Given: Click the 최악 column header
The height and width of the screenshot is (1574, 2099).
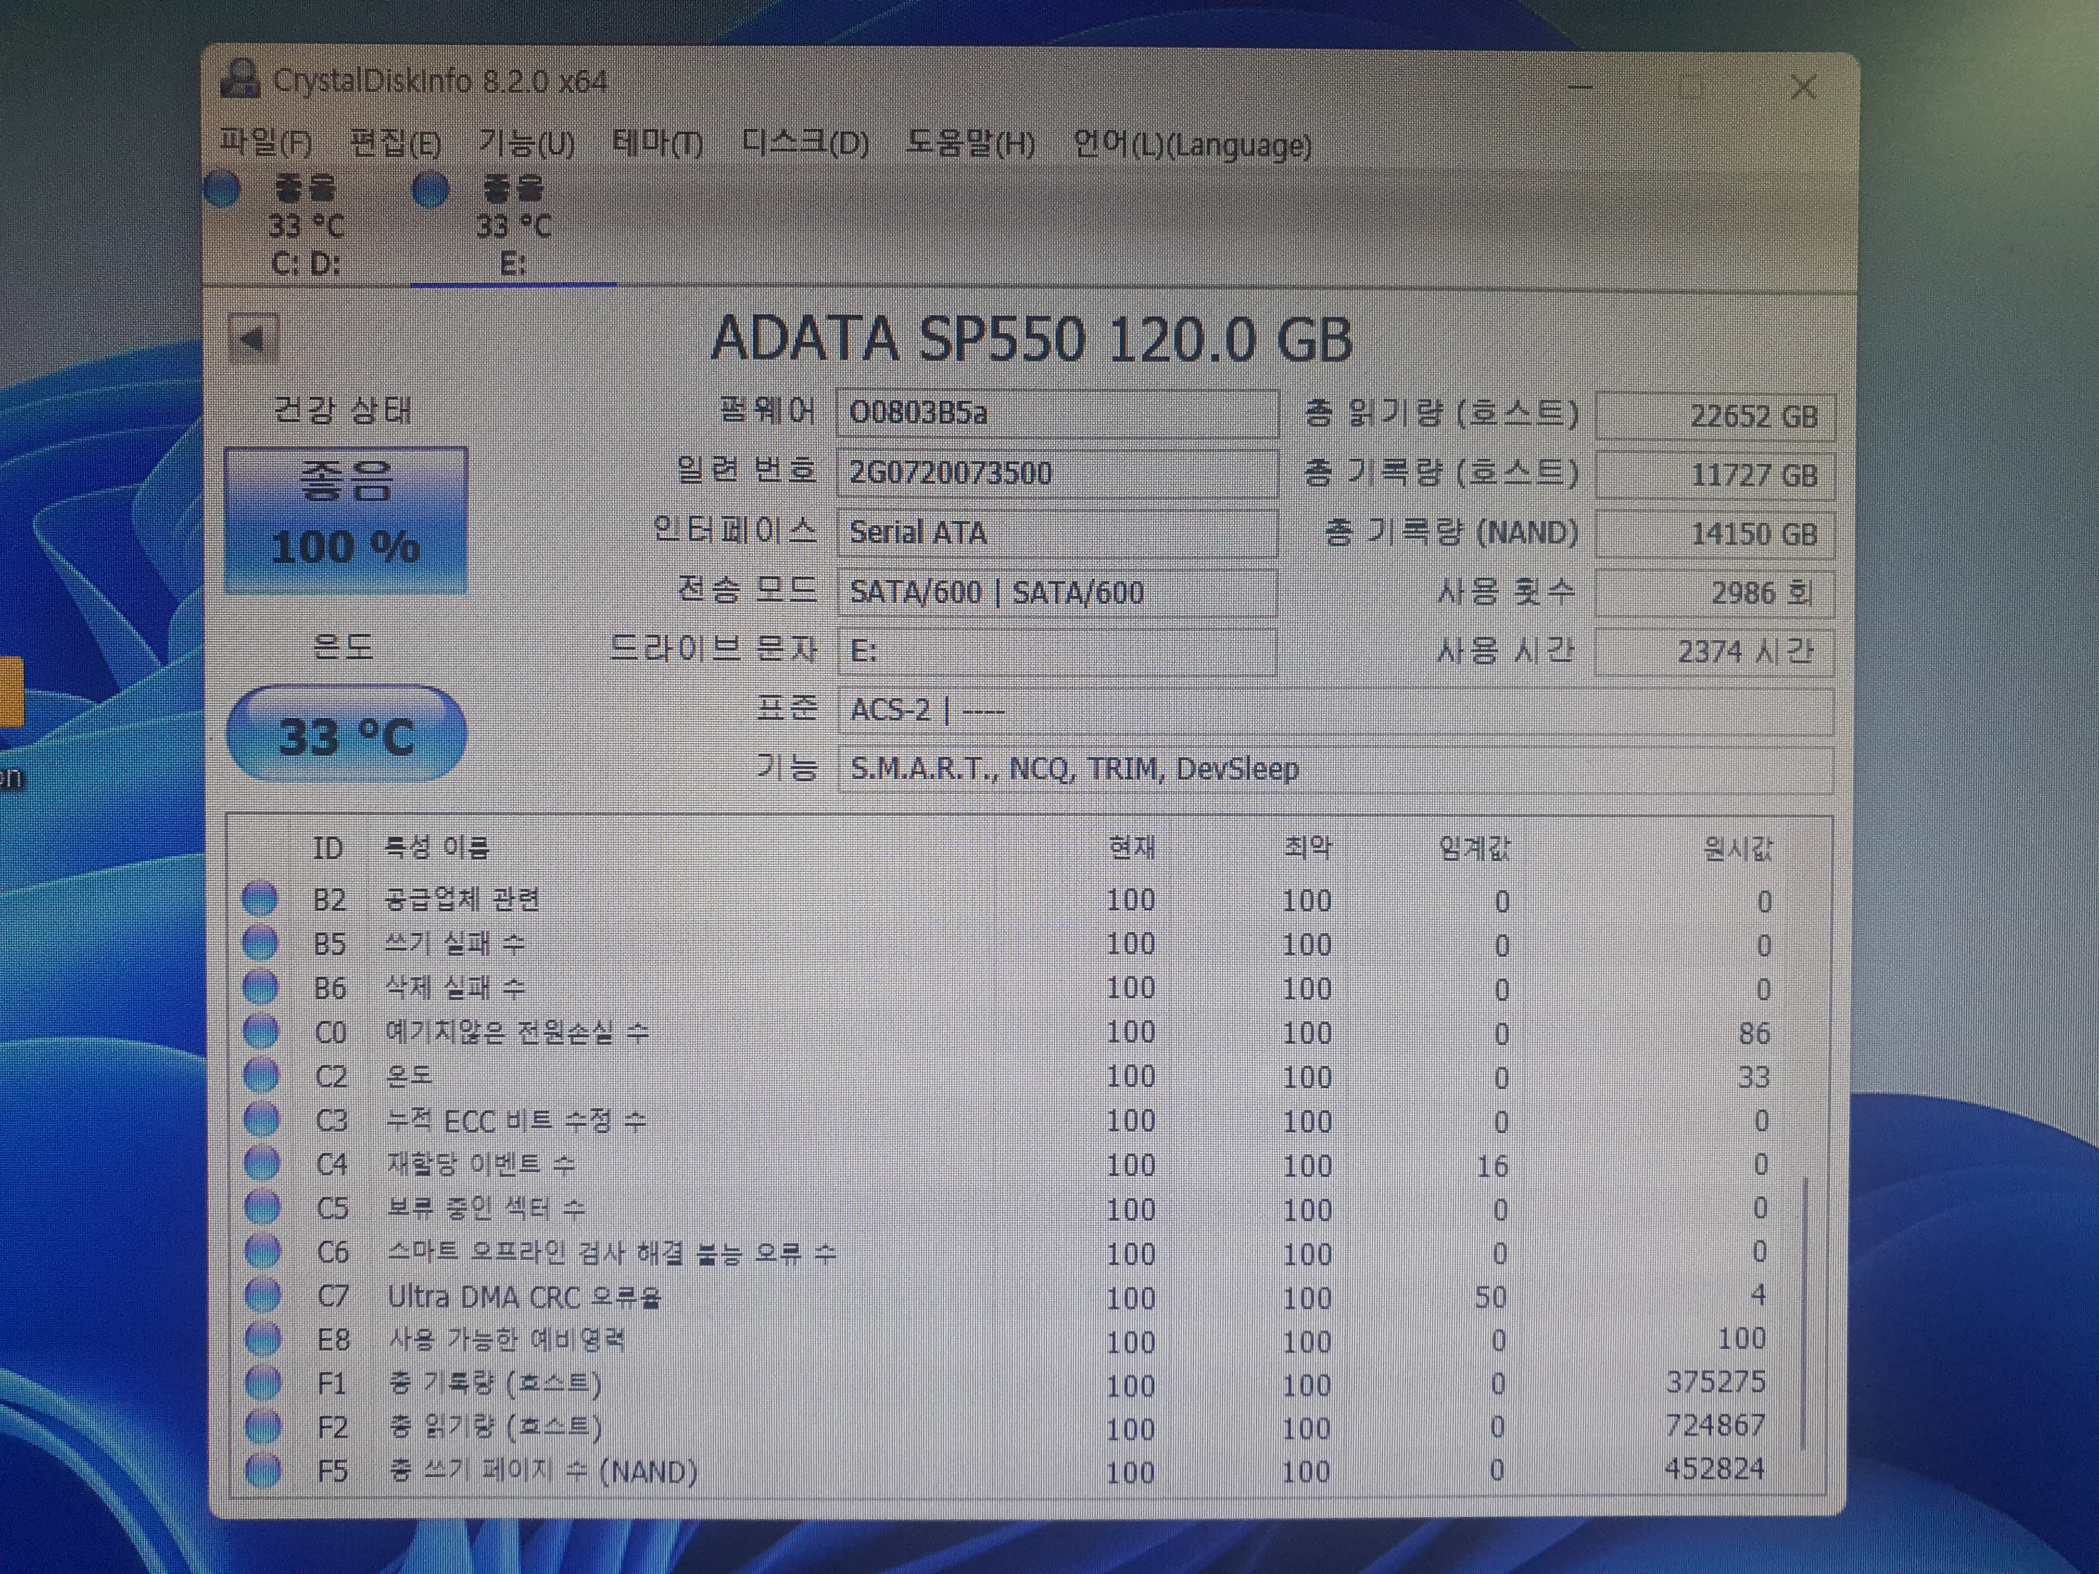Looking at the screenshot, I should click(x=1308, y=846).
